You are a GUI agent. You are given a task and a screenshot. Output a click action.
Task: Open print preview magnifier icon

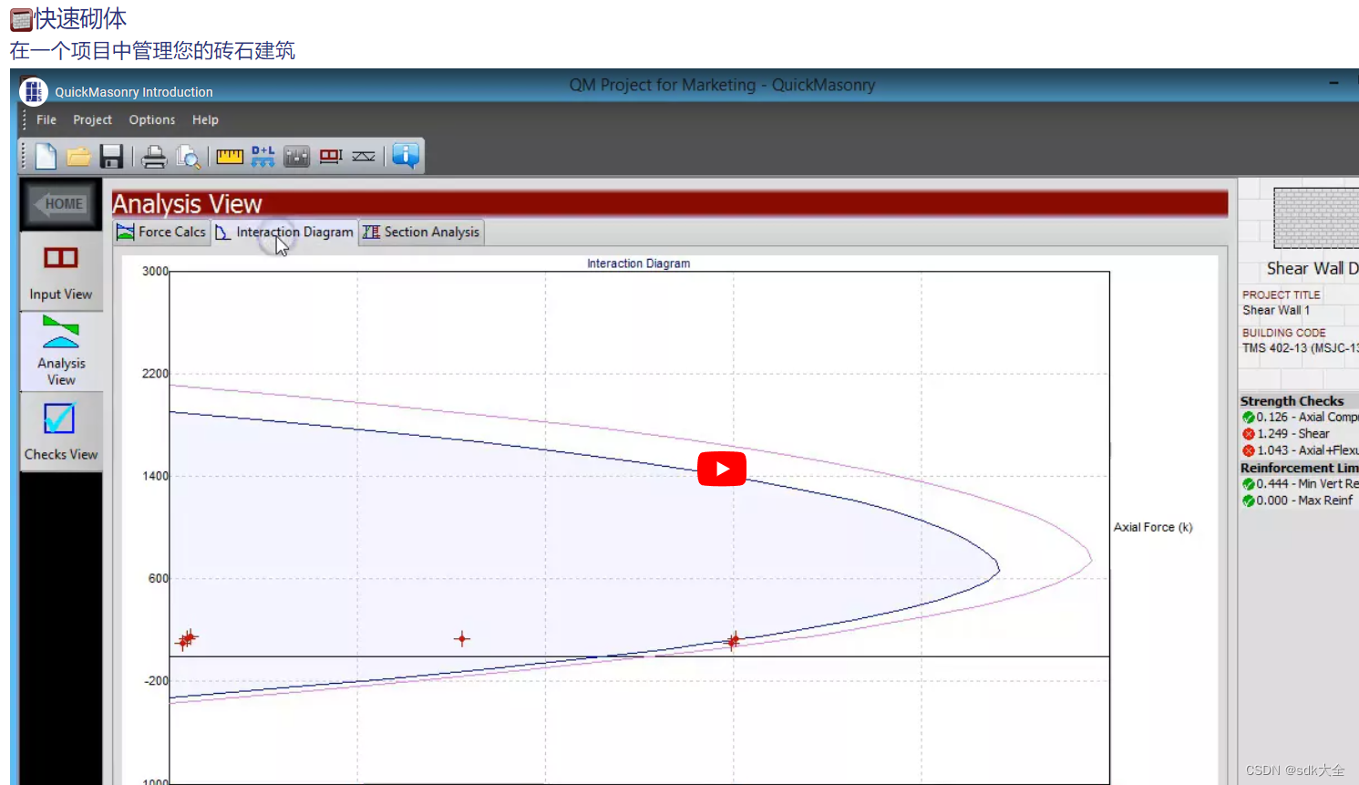tap(189, 157)
